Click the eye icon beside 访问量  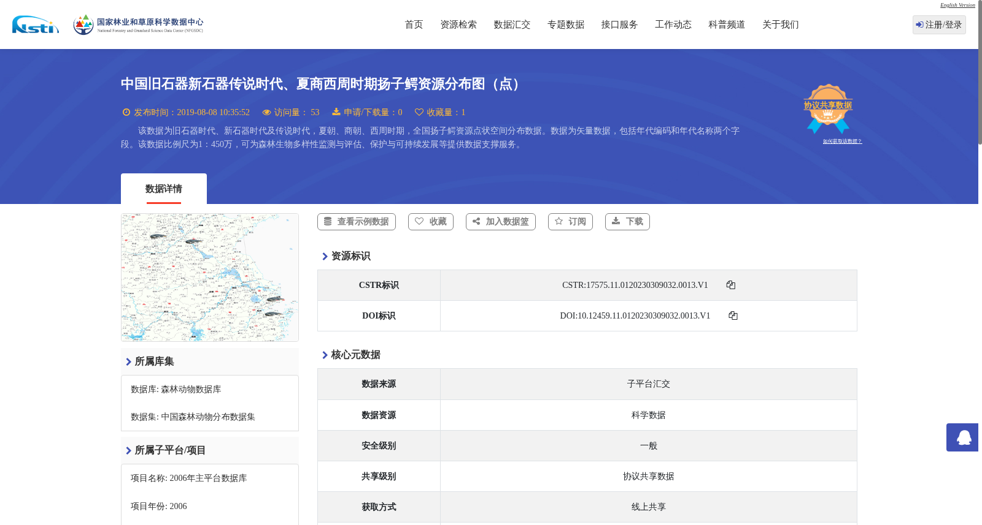[266, 112]
